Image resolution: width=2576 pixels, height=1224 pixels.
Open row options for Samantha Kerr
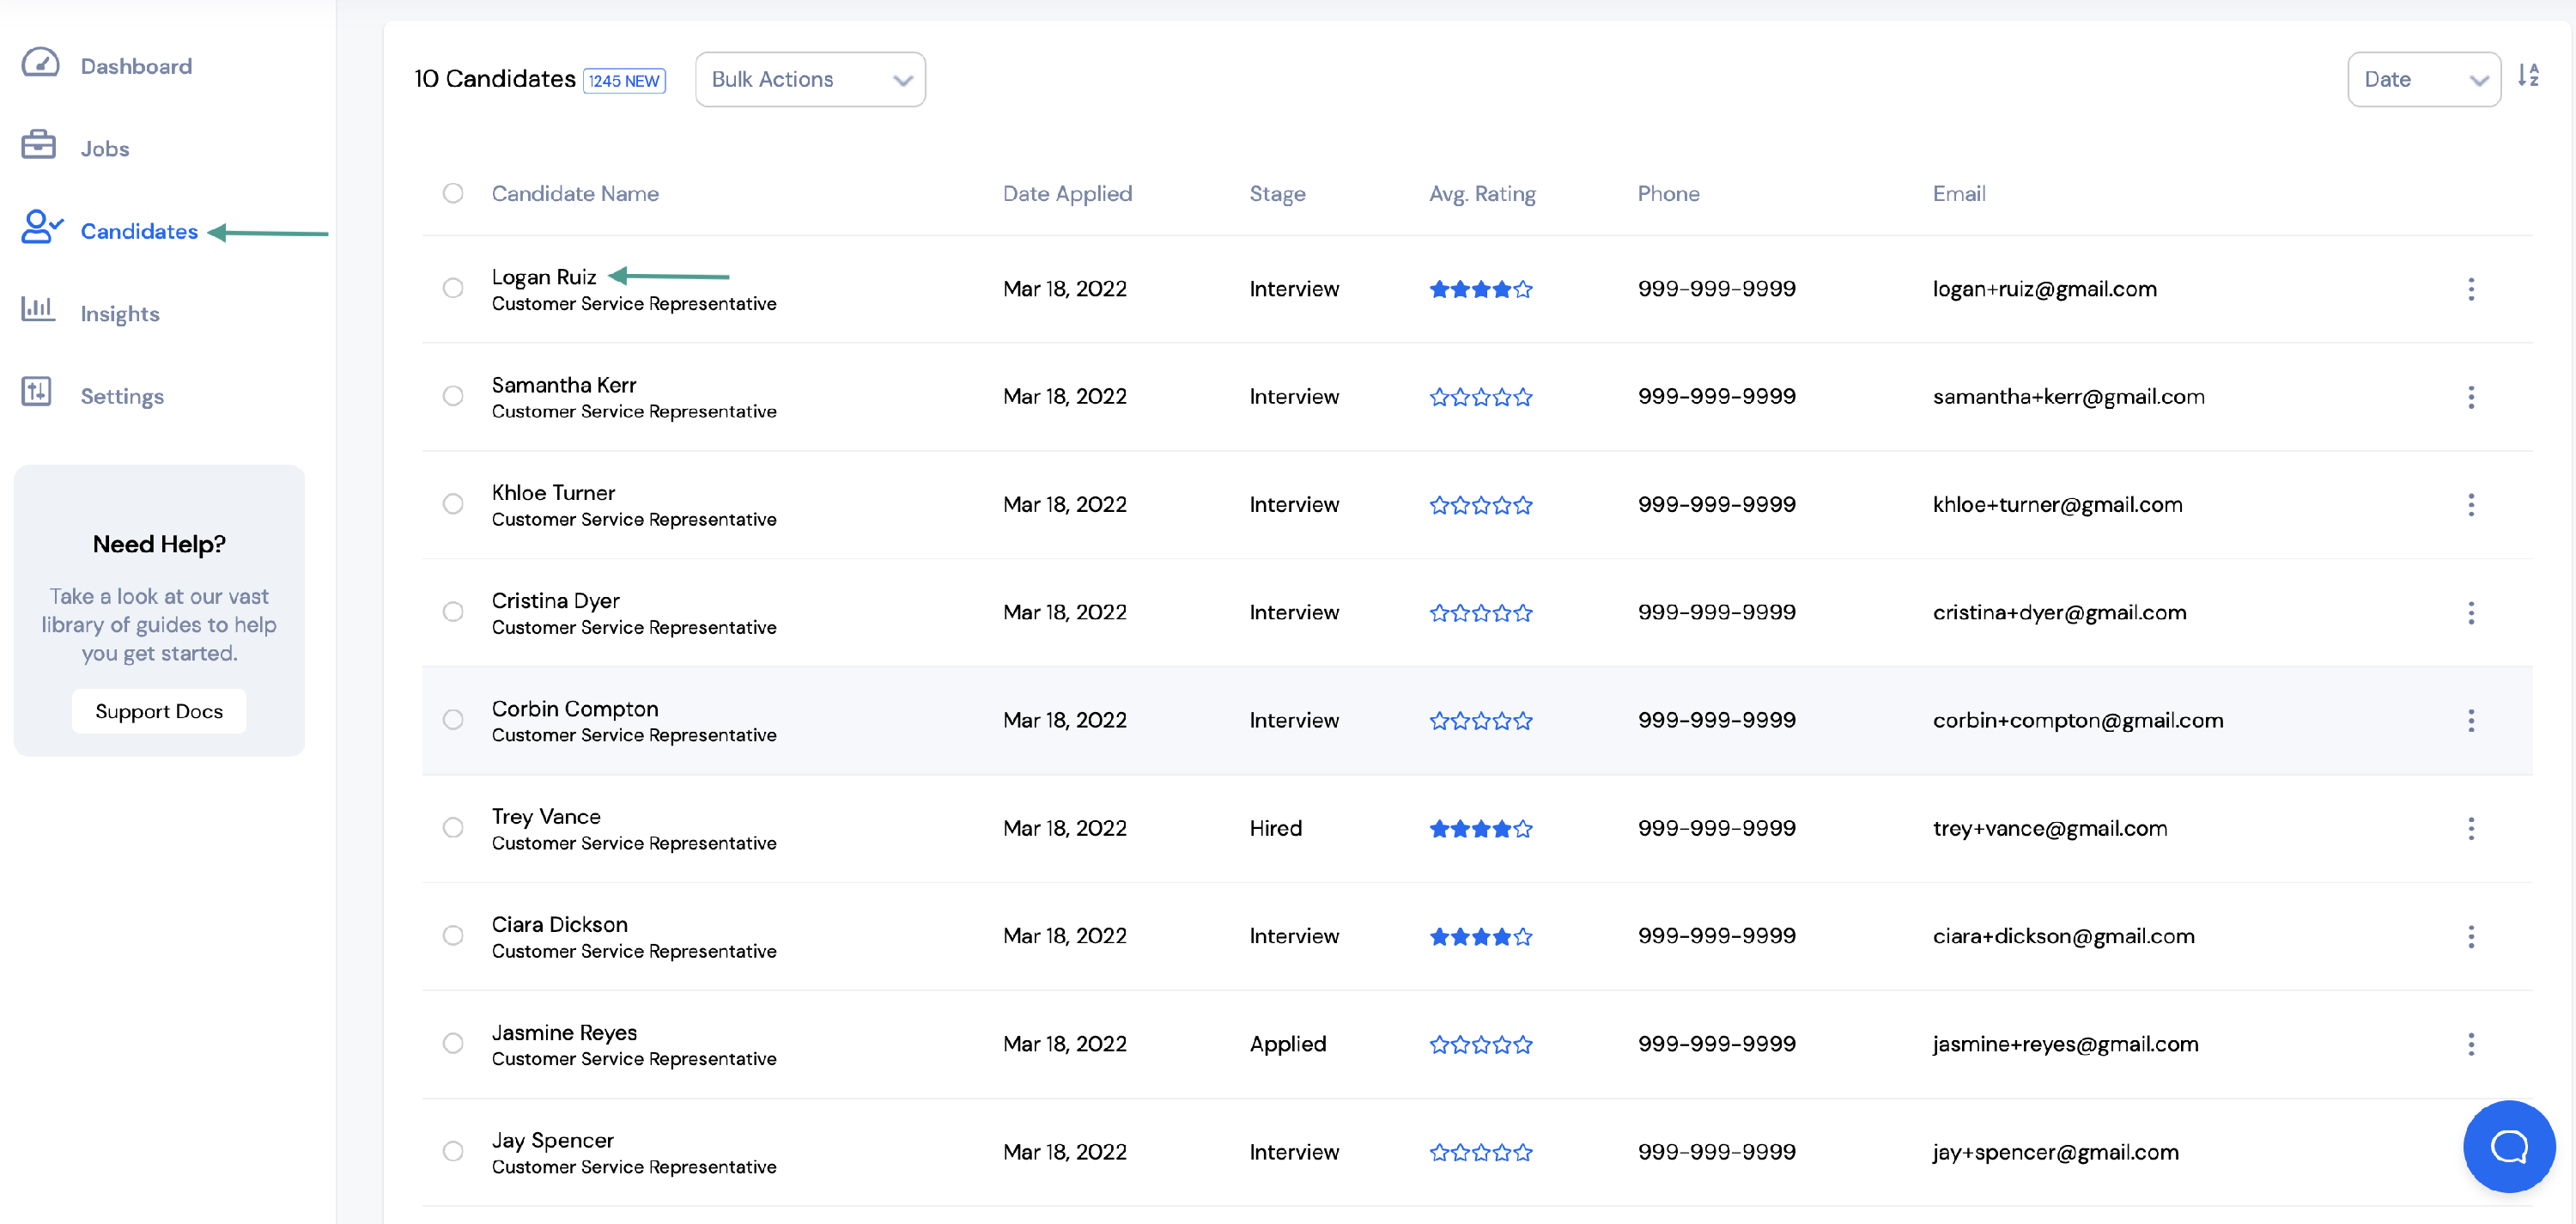[x=2471, y=397]
